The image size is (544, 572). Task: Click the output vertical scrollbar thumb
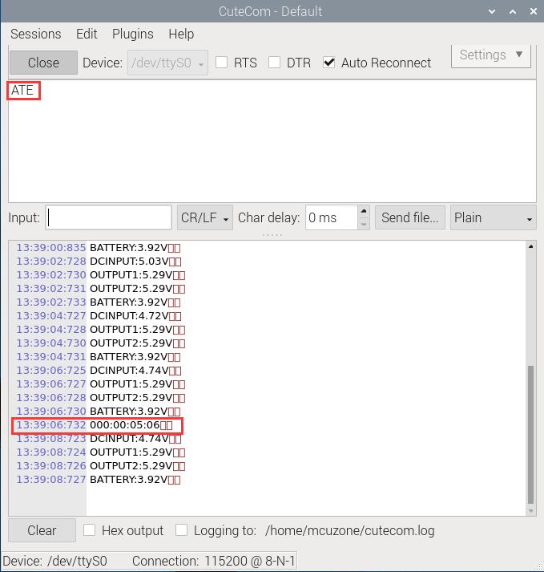[x=531, y=435]
